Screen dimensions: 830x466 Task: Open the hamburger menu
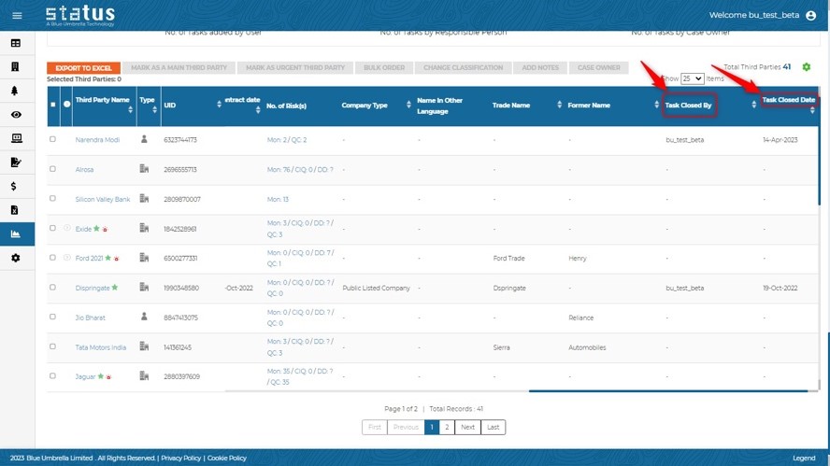[17, 15]
